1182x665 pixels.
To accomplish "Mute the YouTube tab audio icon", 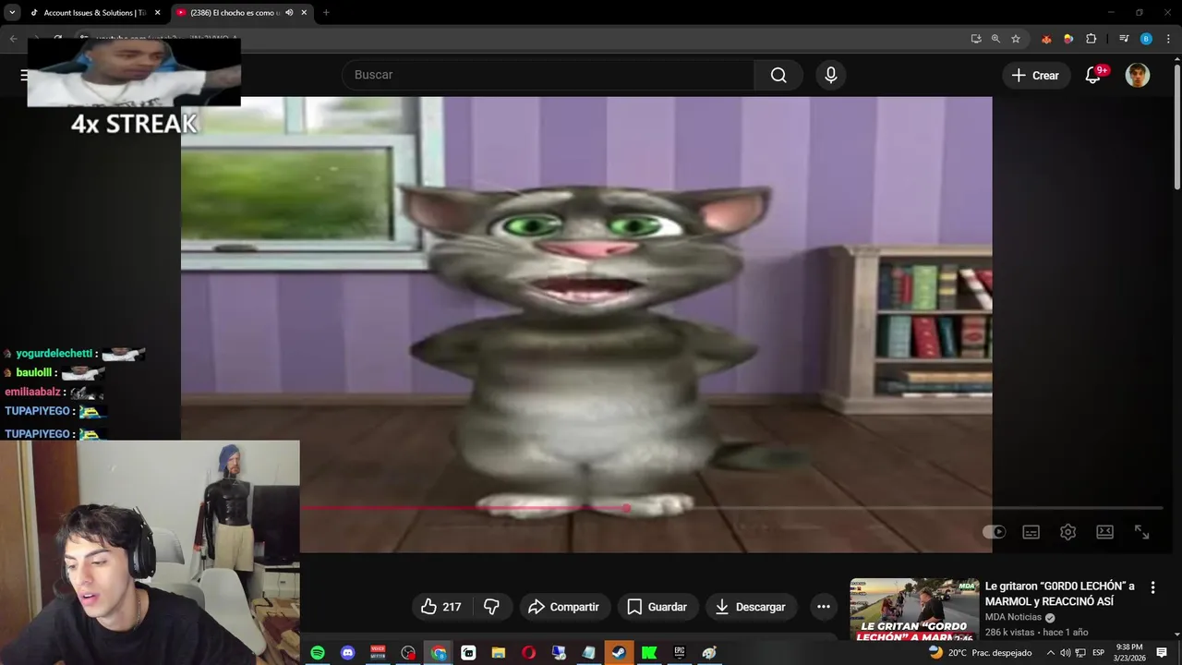I will (289, 13).
